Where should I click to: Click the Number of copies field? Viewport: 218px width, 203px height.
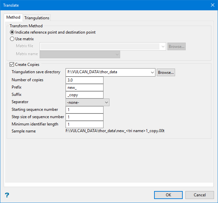(85, 80)
